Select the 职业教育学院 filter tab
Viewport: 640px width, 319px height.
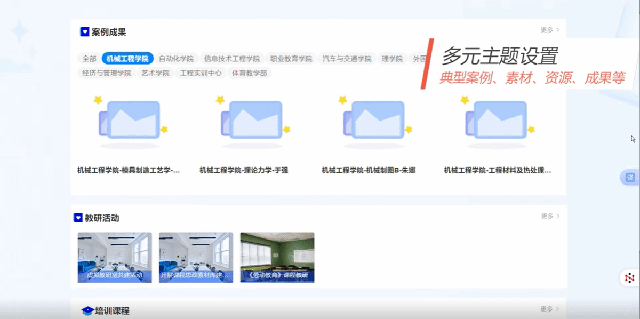[291, 59]
